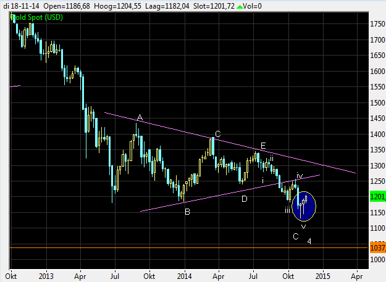Image resolution: width=386 pixels, height=282 pixels.
Task: Click the orange horizontal support line
Action: tap(185, 247)
